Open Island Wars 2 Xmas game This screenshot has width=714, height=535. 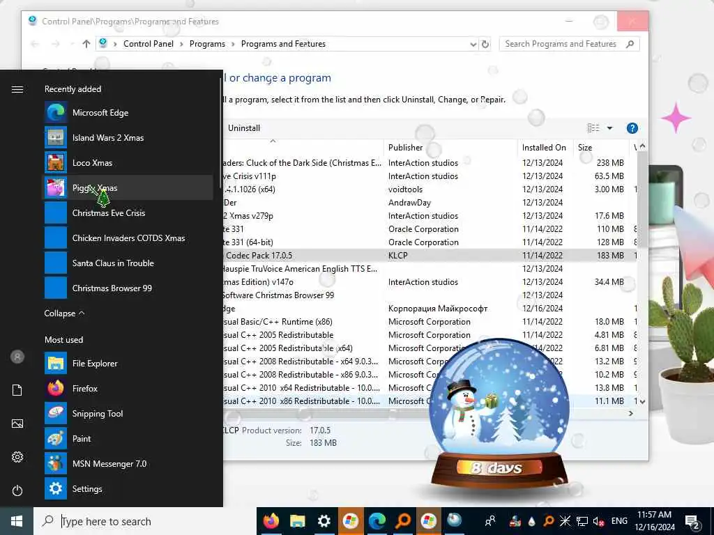tap(128, 137)
